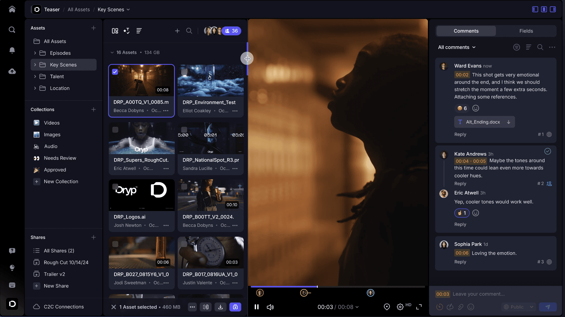Select checkbox on DRP_NationalSpot_R3 thumbnail
This screenshot has width=565, height=317.
(184, 130)
